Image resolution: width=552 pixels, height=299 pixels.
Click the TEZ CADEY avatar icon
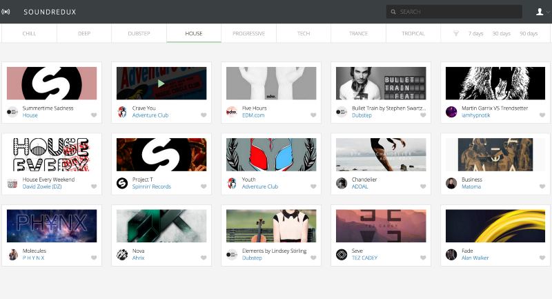341,254
